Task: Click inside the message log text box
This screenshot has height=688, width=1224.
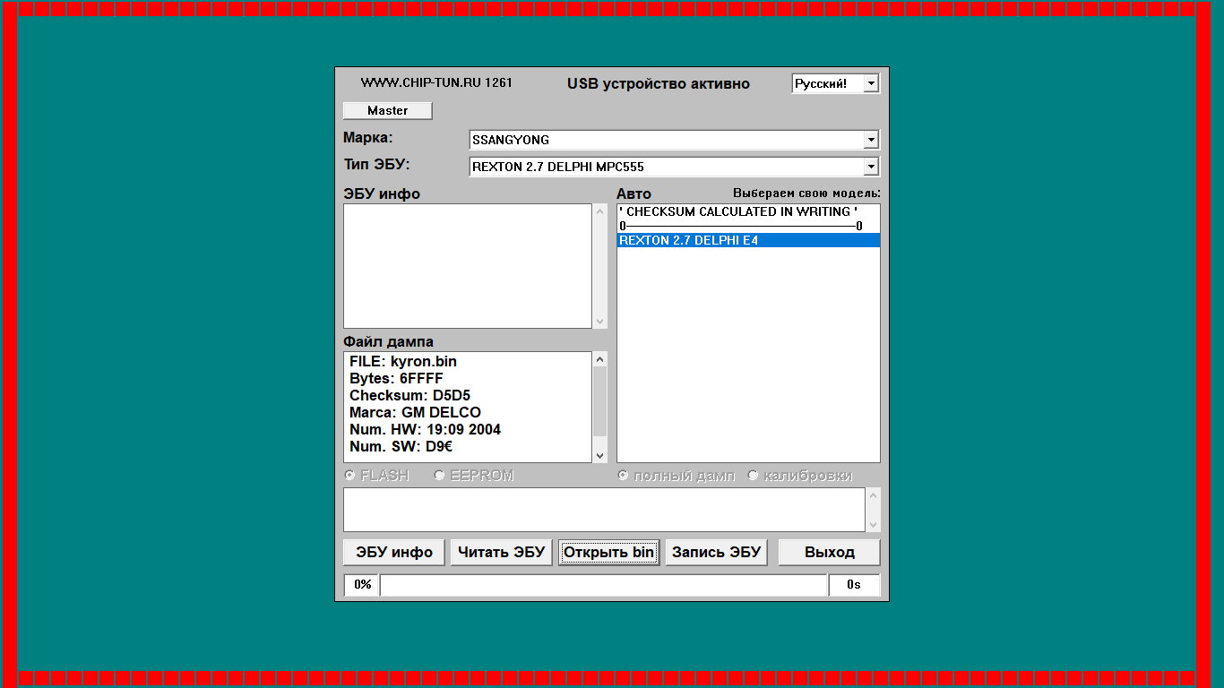Action: [x=604, y=509]
